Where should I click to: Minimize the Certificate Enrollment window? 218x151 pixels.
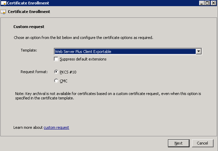click(x=202, y=3)
